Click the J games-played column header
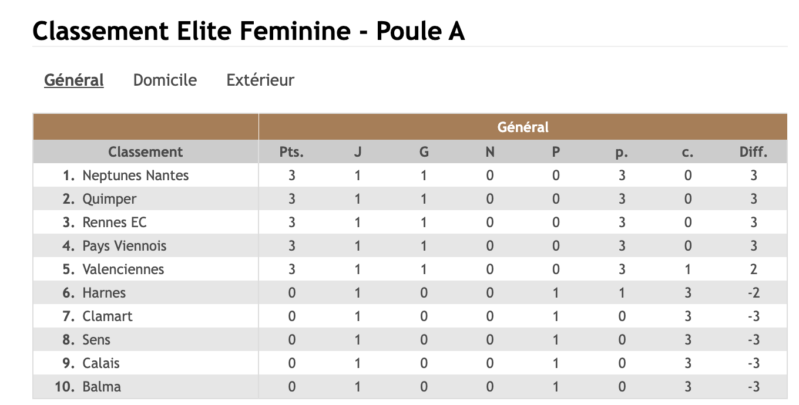Image resolution: width=799 pixels, height=405 pixels. (358, 152)
